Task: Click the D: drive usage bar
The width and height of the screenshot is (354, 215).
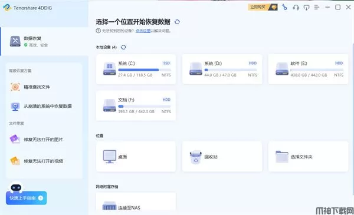Action: click(231, 70)
